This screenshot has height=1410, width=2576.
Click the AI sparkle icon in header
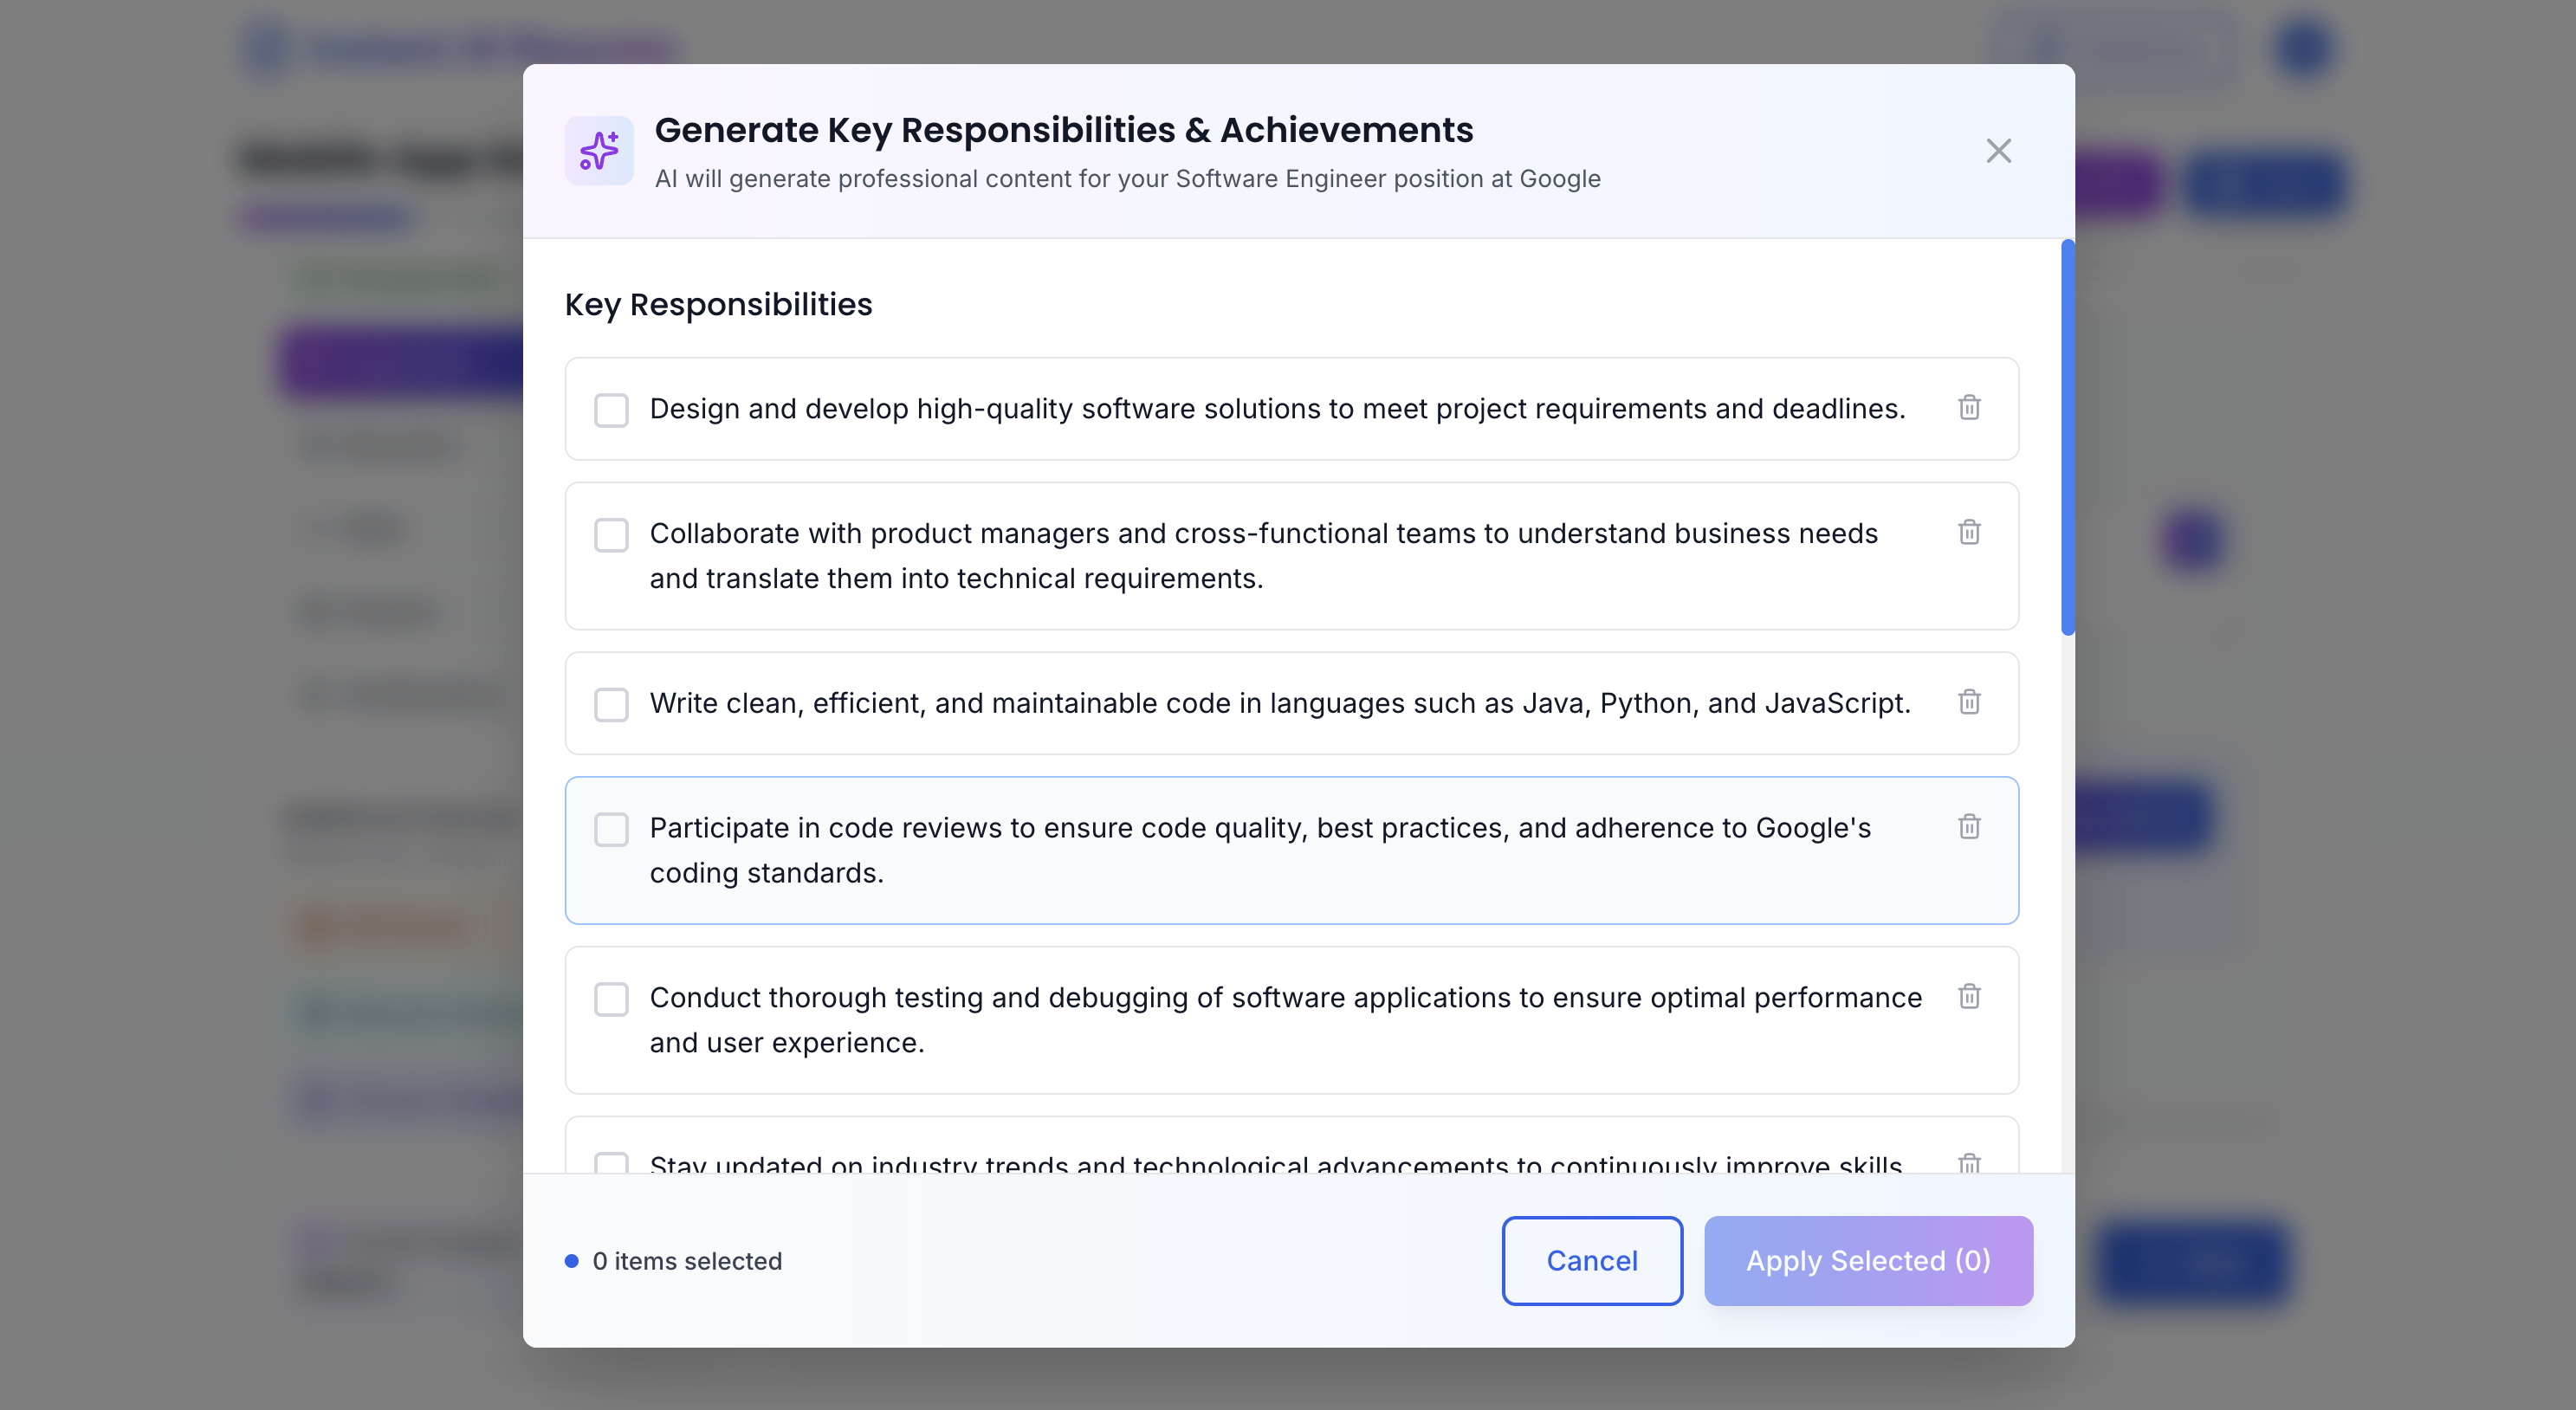[599, 151]
